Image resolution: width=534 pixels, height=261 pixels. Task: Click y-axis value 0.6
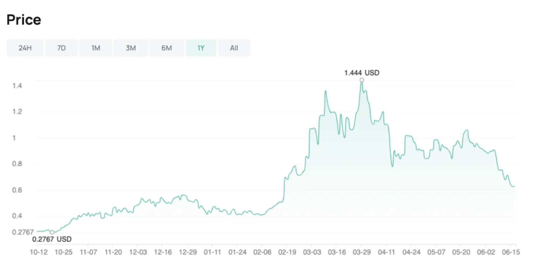17,190
